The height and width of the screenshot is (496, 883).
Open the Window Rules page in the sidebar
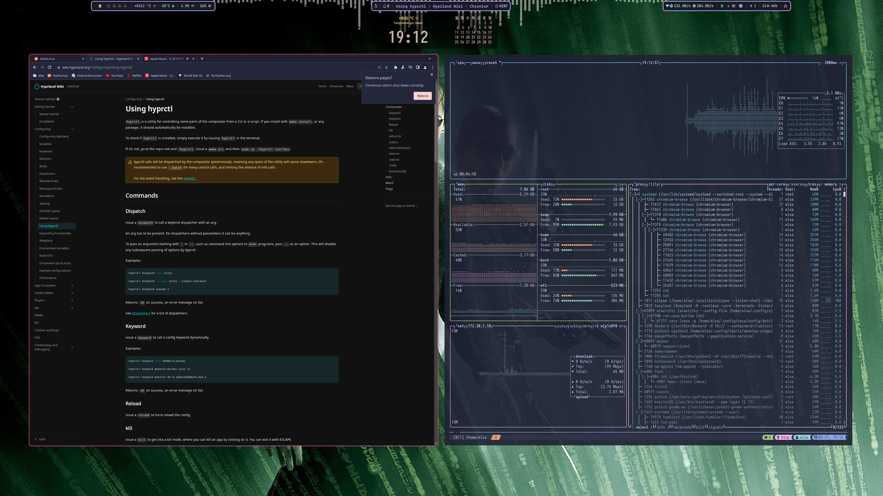(x=48, y=181)
